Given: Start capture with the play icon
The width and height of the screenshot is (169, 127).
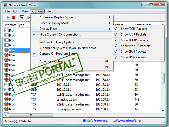Looking at the screenshot, I should [x=8, y=17].
